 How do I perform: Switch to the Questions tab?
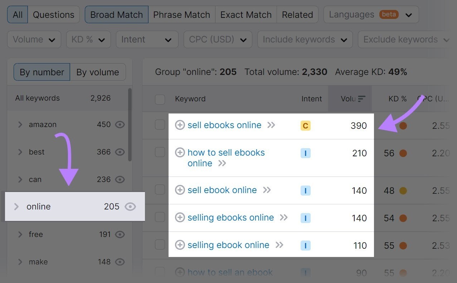click(54, 15)
